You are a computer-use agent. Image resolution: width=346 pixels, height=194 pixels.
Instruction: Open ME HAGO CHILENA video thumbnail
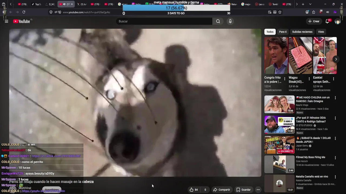(x=279, y=104)
